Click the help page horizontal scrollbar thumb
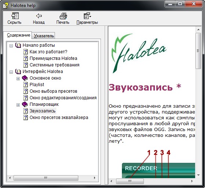This screenshot has width=205, height=188. (130, 181)
